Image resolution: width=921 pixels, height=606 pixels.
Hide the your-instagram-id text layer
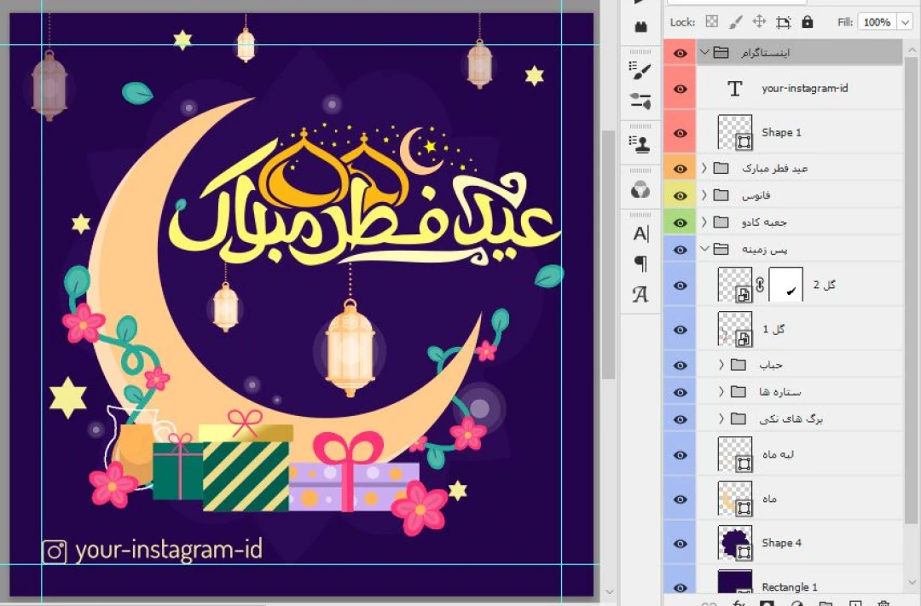(680, 89)
